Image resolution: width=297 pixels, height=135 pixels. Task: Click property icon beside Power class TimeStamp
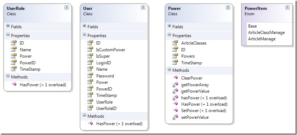175,63
